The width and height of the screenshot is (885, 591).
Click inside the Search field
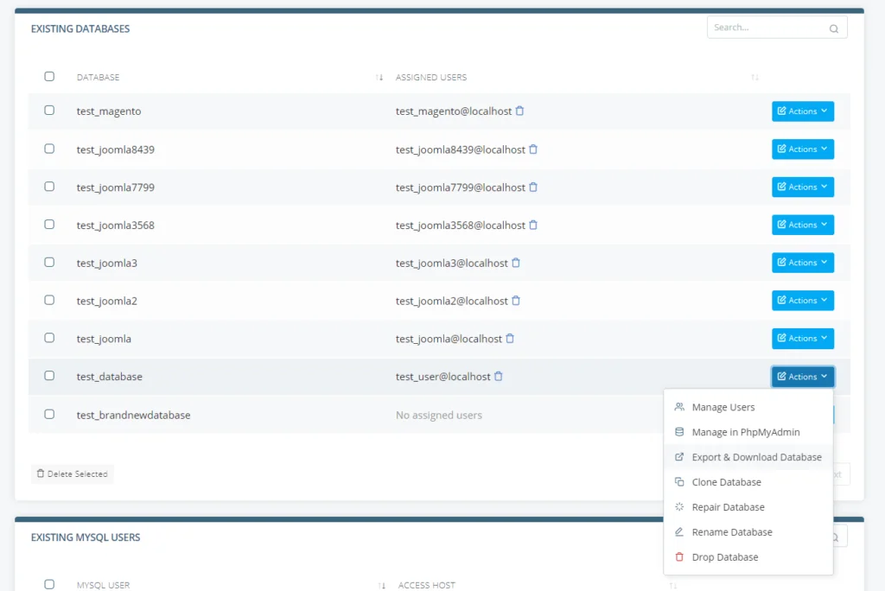769,27
